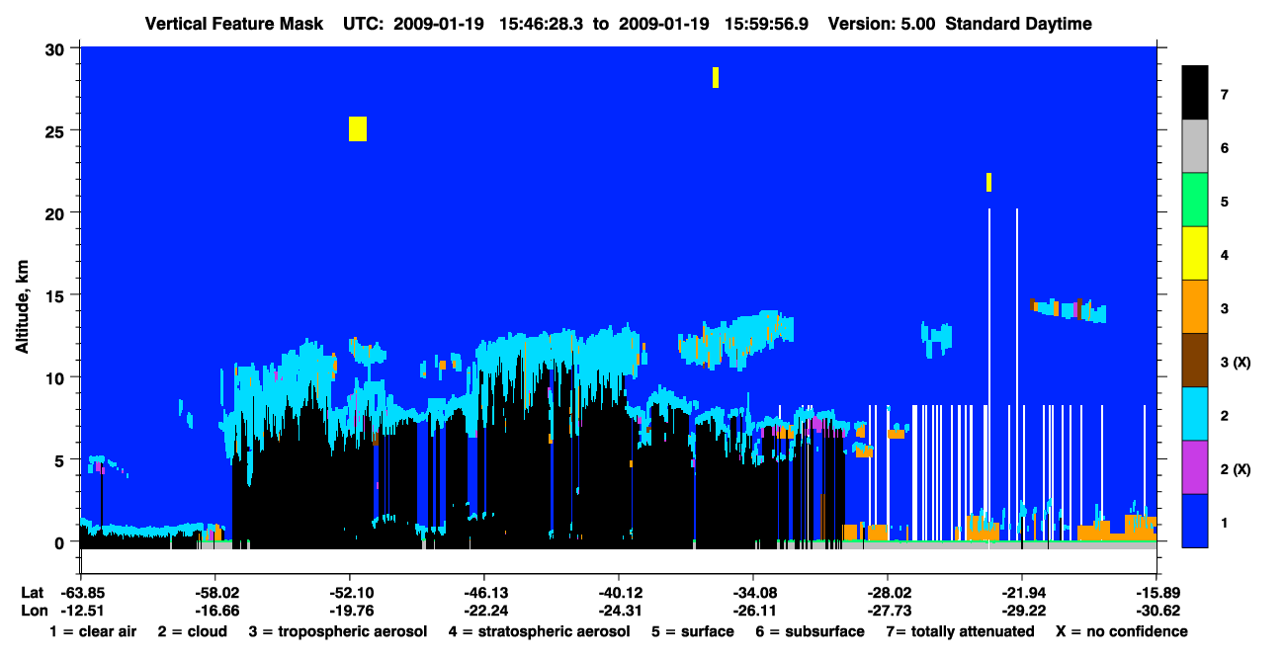Viewport: 1285px width, 659px height.
Task: Click the latitude value -28.02
Action: coord(888,593)
